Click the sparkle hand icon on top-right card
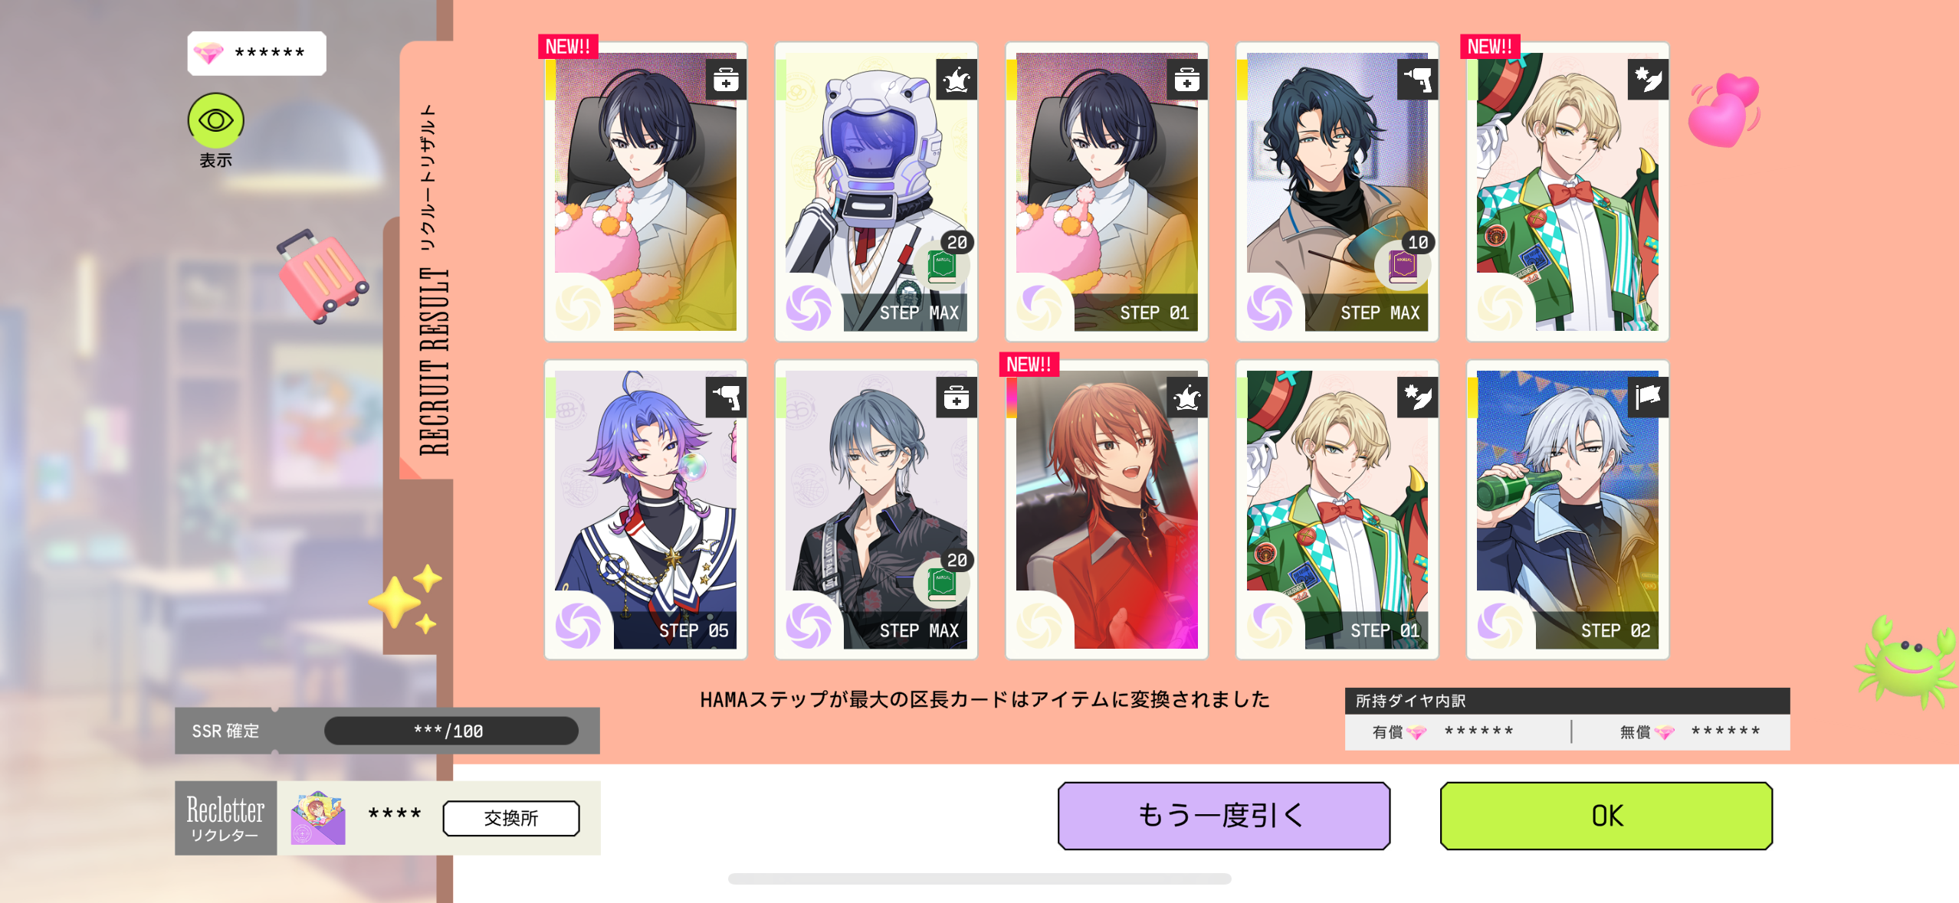Screen dimensions: 1959x903 [x=1648, y=80]
